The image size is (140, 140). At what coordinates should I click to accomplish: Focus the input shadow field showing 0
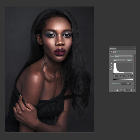[x=116, y=76]
